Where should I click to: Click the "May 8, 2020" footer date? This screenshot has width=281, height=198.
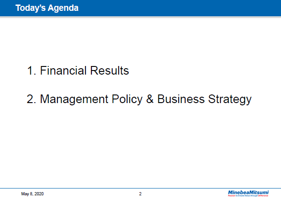(33, 194)
